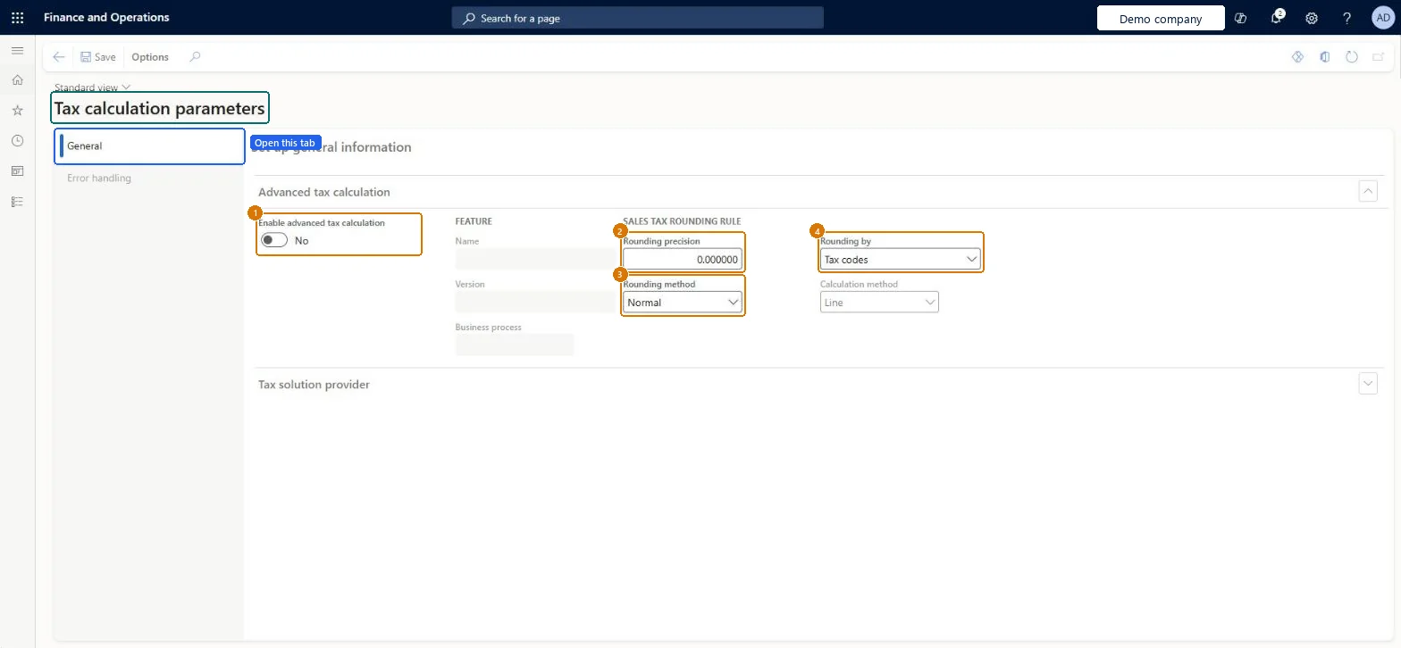Screen dimensions: 1401x648
Task: Open Favorites star in sidebar
Action: click(x=17, y=111)
